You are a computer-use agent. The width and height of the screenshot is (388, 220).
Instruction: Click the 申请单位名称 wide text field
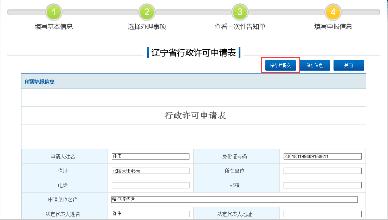(x=234, y=200)
